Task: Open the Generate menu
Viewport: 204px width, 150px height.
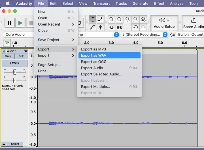Action: [x=140, y=3]
